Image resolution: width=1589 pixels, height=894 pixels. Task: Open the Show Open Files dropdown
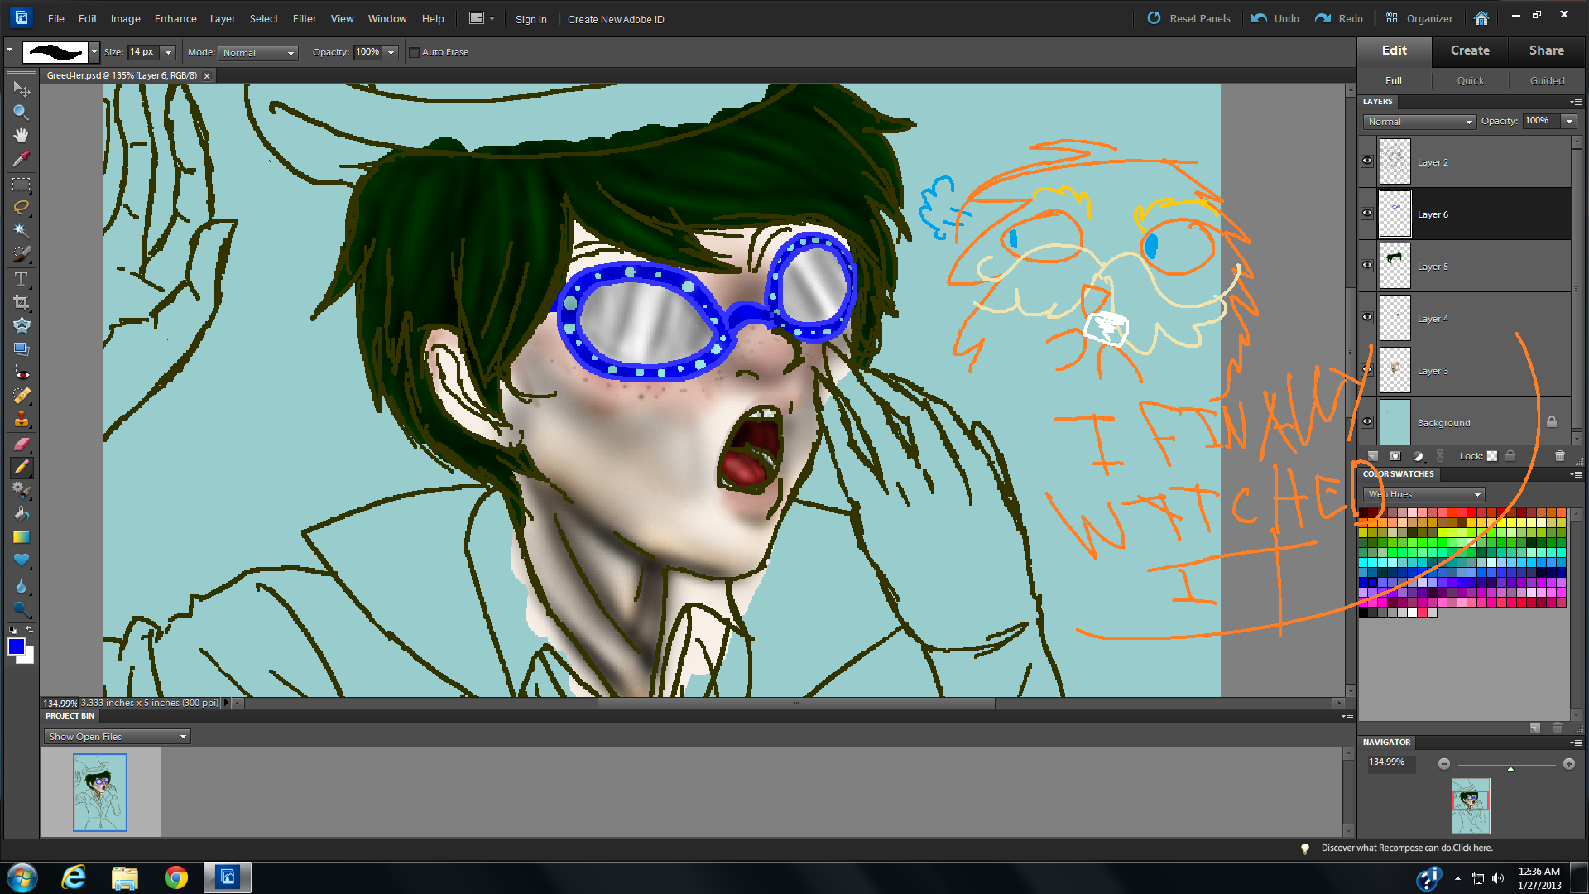(117, 737)
